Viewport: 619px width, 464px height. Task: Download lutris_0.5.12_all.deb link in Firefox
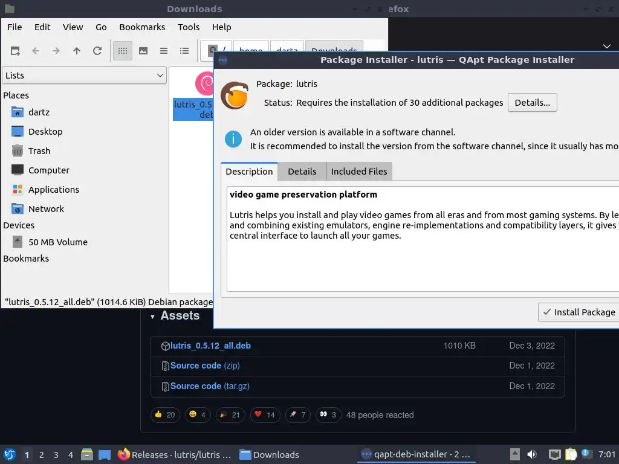pyautogui.click(x=210, y=346)
